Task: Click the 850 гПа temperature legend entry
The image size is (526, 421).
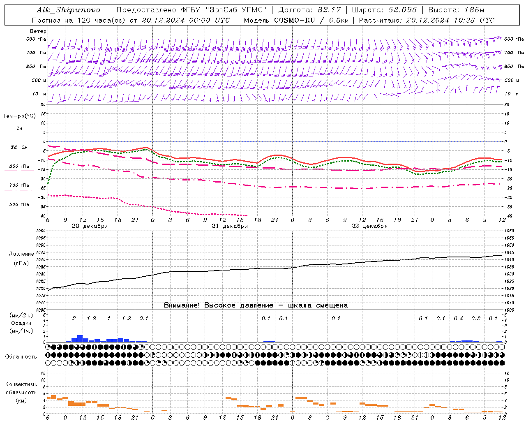Action: [x=19, y=167]
